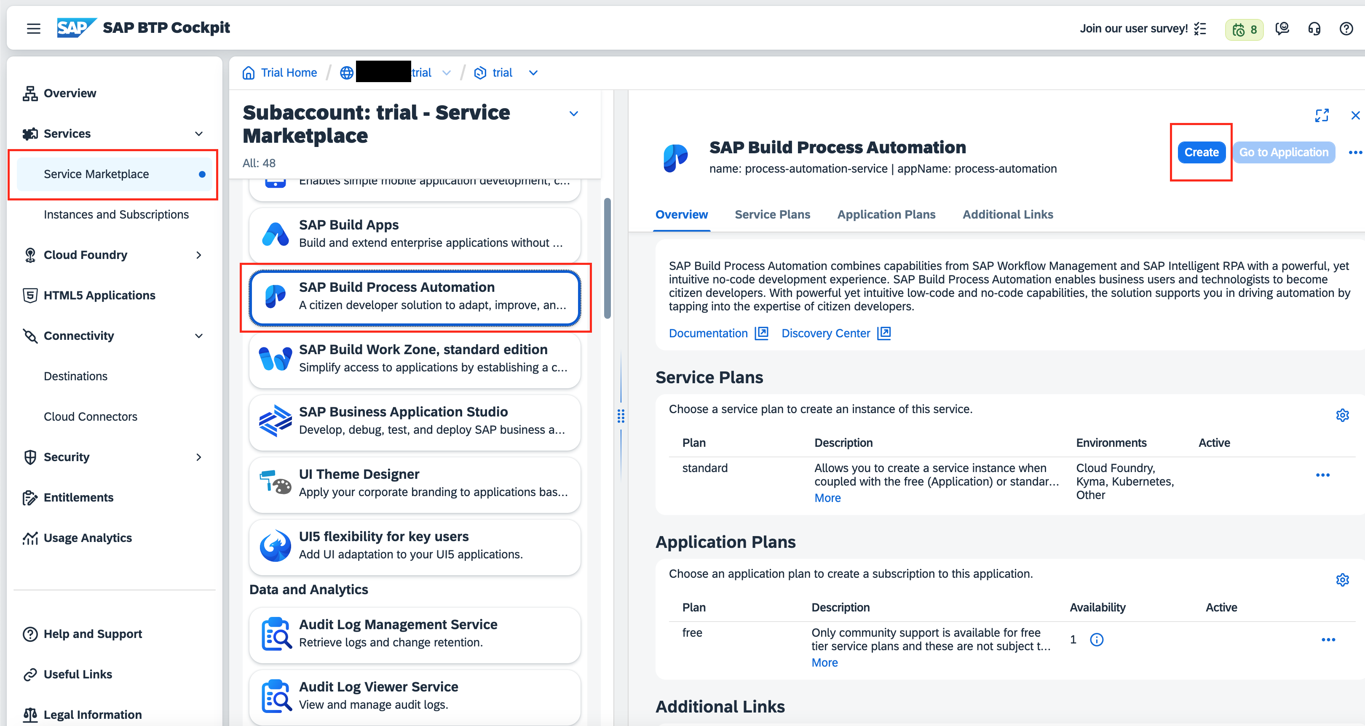Expand the Cloud Foundry navigation group
1365x726 pixels.
199,255
